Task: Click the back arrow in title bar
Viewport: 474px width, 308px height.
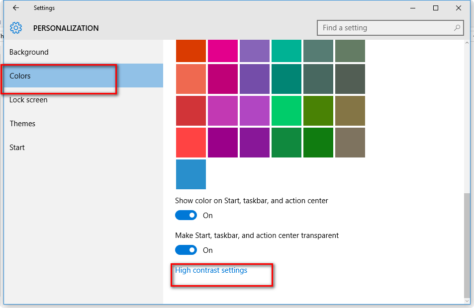Action: 16,8
